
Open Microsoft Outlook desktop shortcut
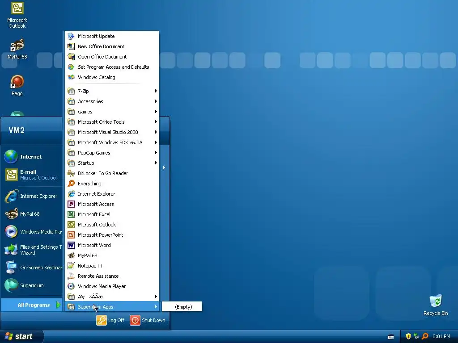[x=17, y=15]
